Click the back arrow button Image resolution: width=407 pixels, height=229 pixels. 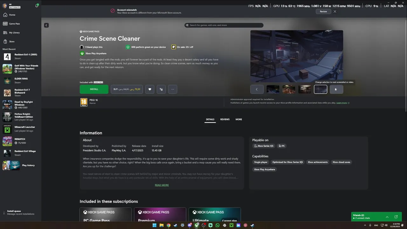(x=46, y=25)
